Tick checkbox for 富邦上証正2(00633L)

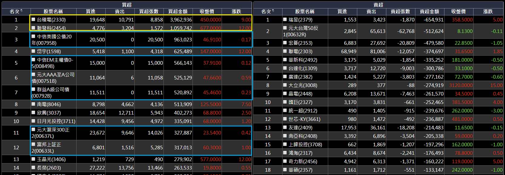pyautogui.click(x=34, y=144)
